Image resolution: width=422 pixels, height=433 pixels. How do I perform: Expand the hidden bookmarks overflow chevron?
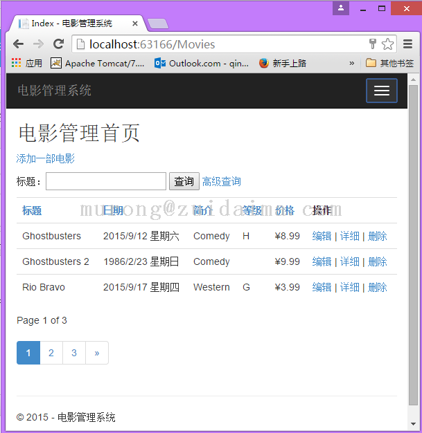(x=351, y=63)
